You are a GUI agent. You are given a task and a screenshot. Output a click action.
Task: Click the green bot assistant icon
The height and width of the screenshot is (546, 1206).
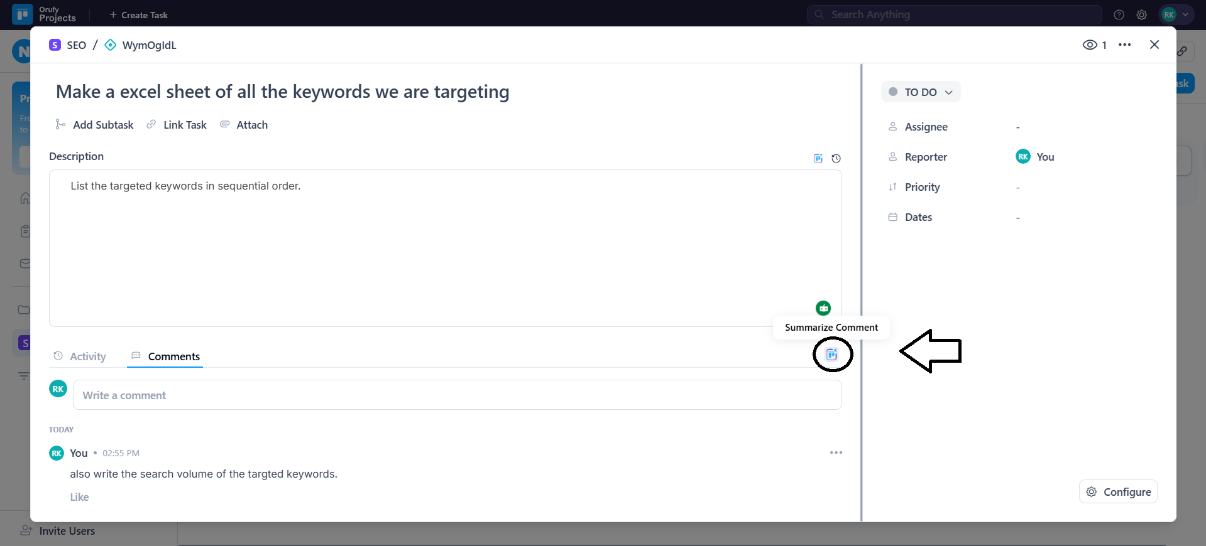823,308
